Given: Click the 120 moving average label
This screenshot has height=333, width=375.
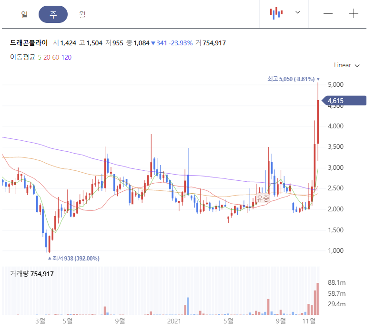Looking at the screenshot, I should 66,57.
